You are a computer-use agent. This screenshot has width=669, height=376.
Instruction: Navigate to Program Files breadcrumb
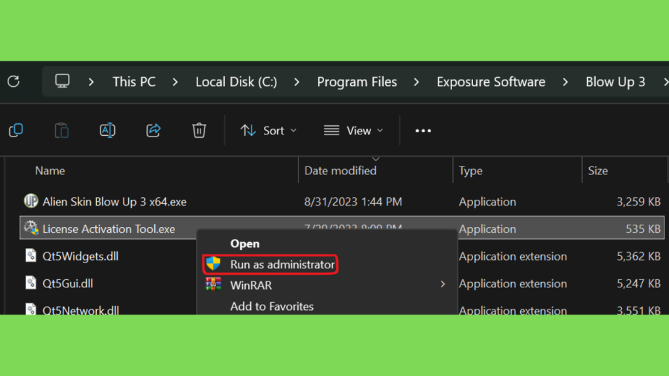357,82
